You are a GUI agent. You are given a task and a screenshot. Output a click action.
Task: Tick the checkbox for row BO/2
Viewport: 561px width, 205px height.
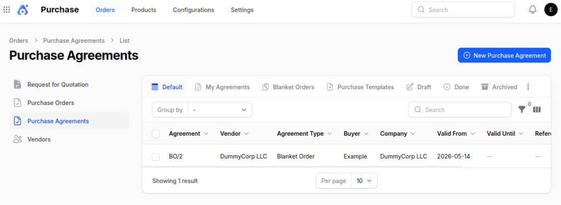point(156,156)
